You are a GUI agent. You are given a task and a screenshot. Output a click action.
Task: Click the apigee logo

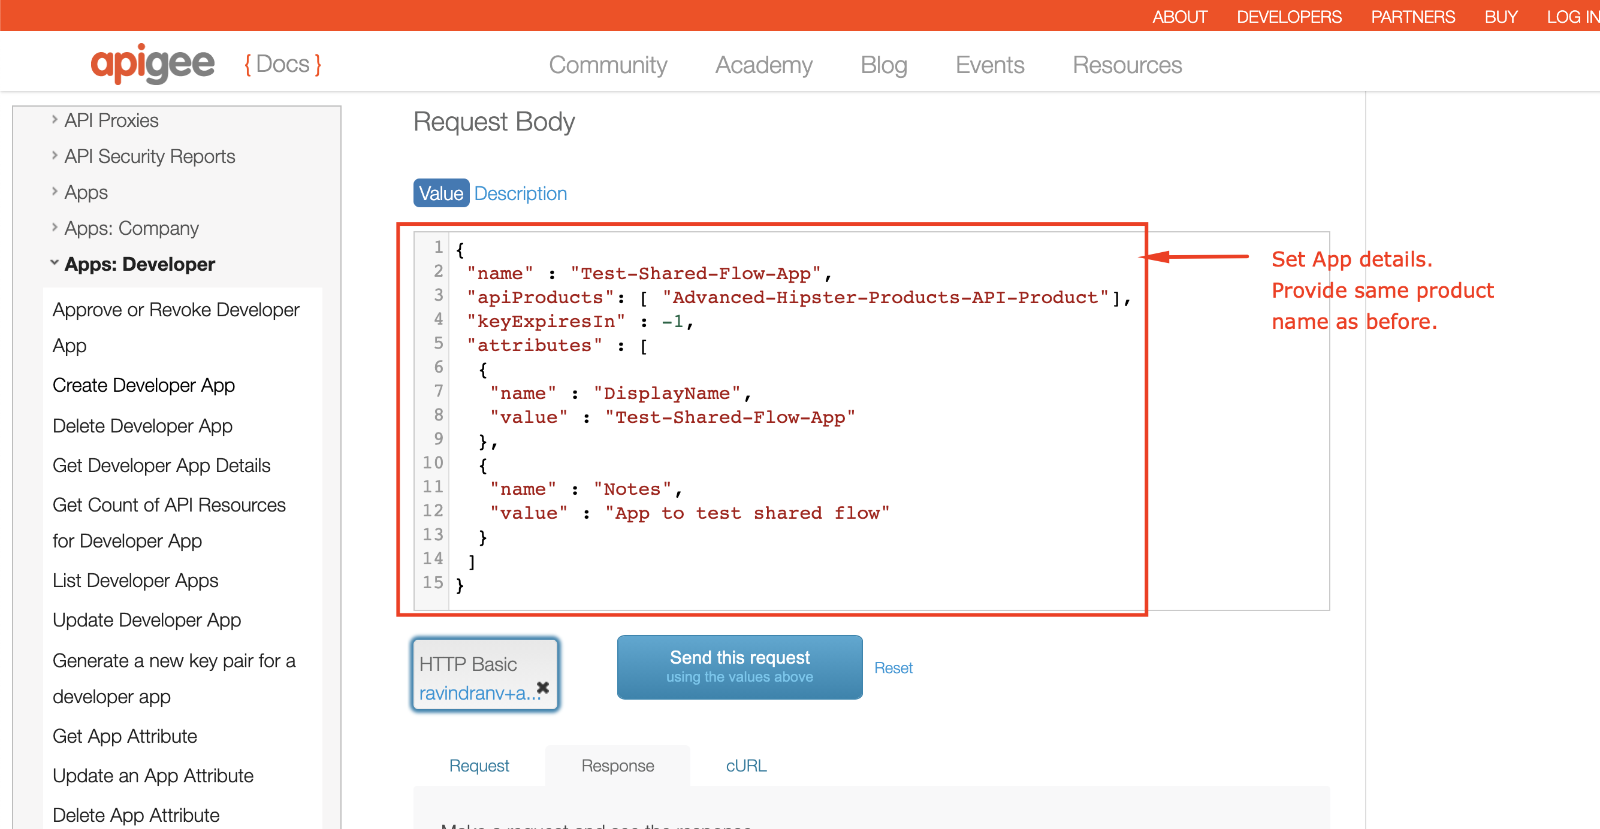pos(153,63)
